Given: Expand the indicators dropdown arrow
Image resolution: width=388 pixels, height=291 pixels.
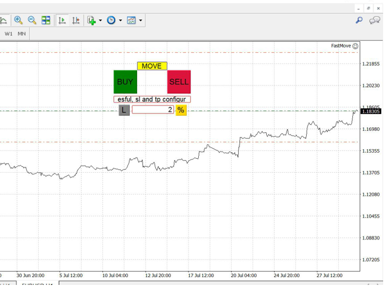Looking at the screenshot, I should [101, 20].
